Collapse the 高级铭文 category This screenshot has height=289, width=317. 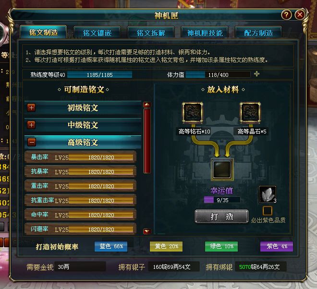click(x=32, y=142)
